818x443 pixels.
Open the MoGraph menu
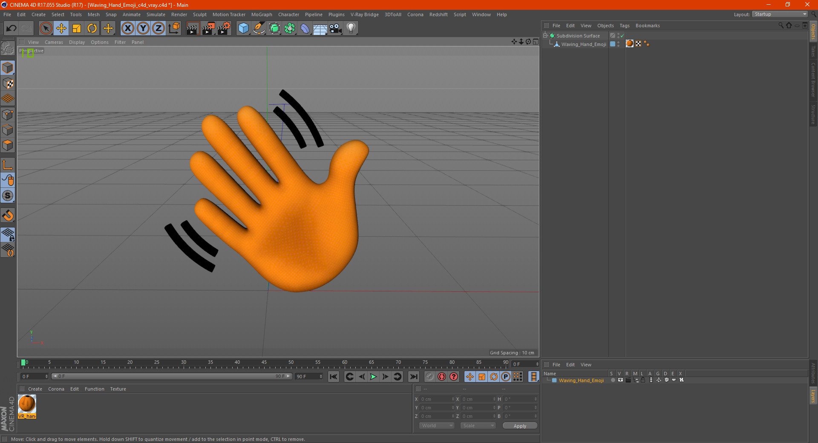pos(262,14)
